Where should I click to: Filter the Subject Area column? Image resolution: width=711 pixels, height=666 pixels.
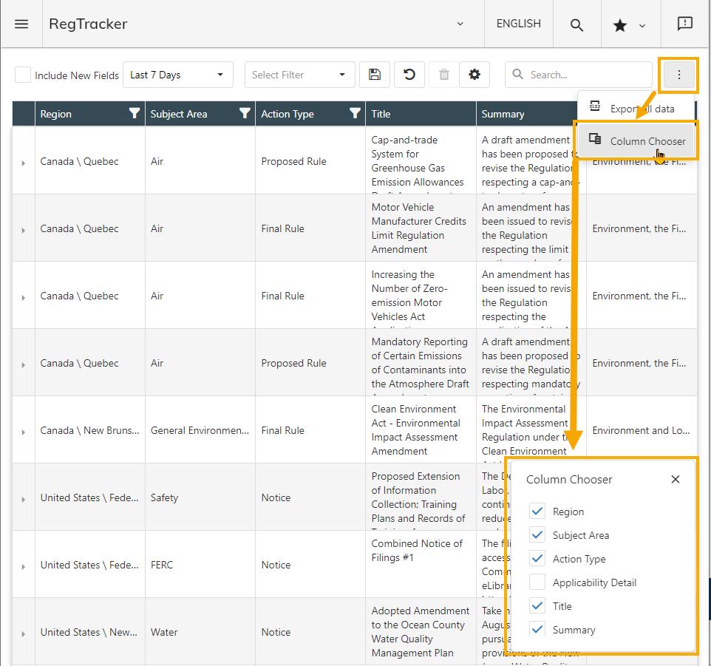click(245, 113)
